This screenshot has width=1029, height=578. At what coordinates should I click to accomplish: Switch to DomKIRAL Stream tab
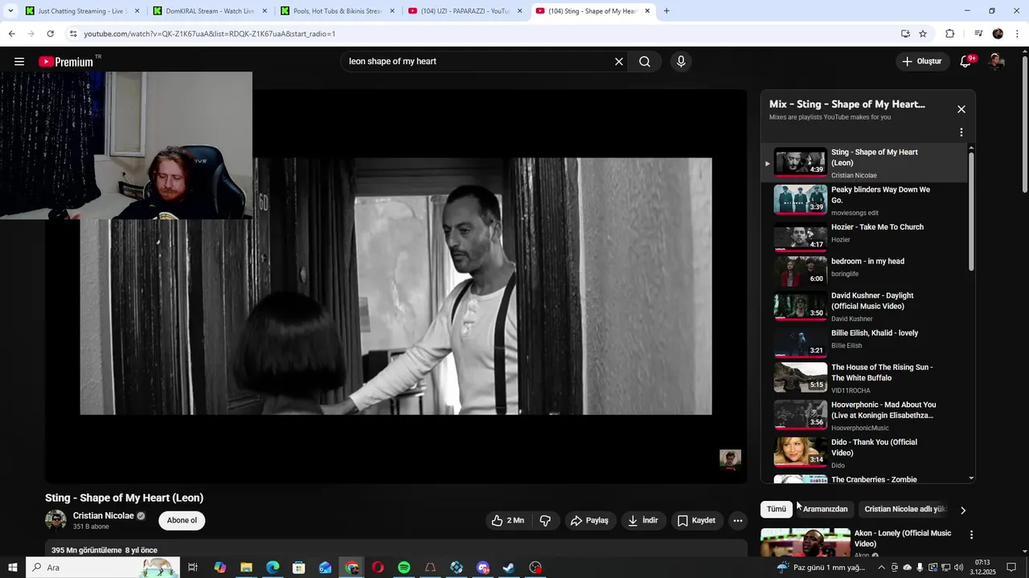click(210, 11)
